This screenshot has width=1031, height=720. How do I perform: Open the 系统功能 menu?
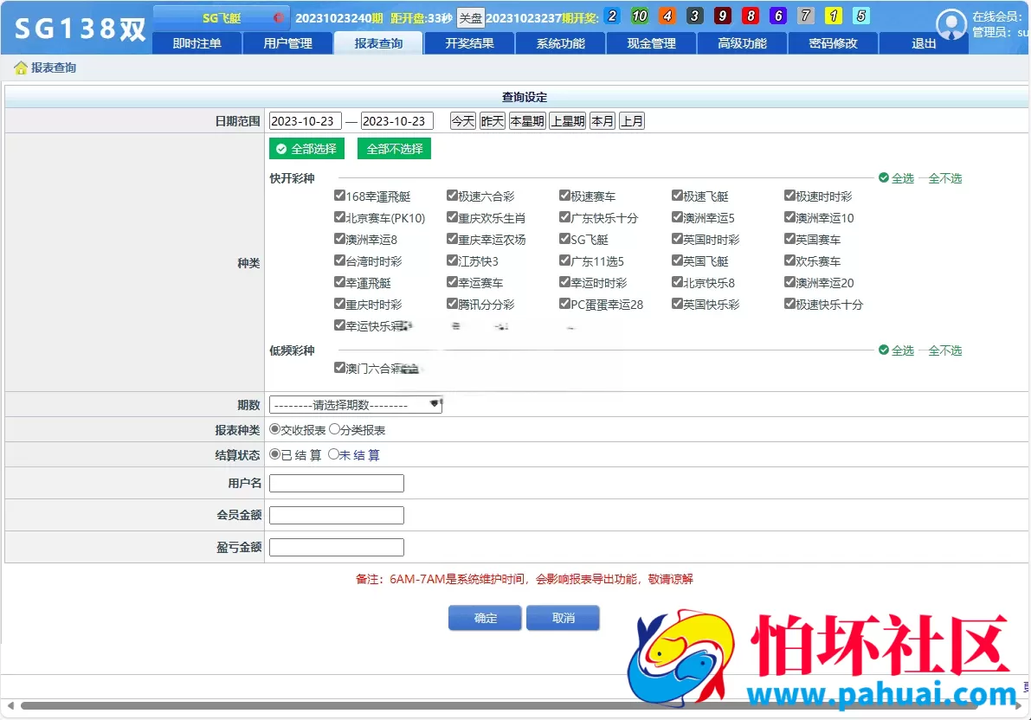click(560, 43)
